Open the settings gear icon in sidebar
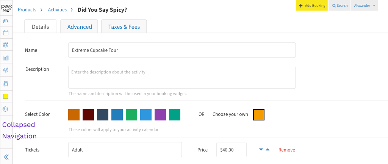 click(6, 109)
